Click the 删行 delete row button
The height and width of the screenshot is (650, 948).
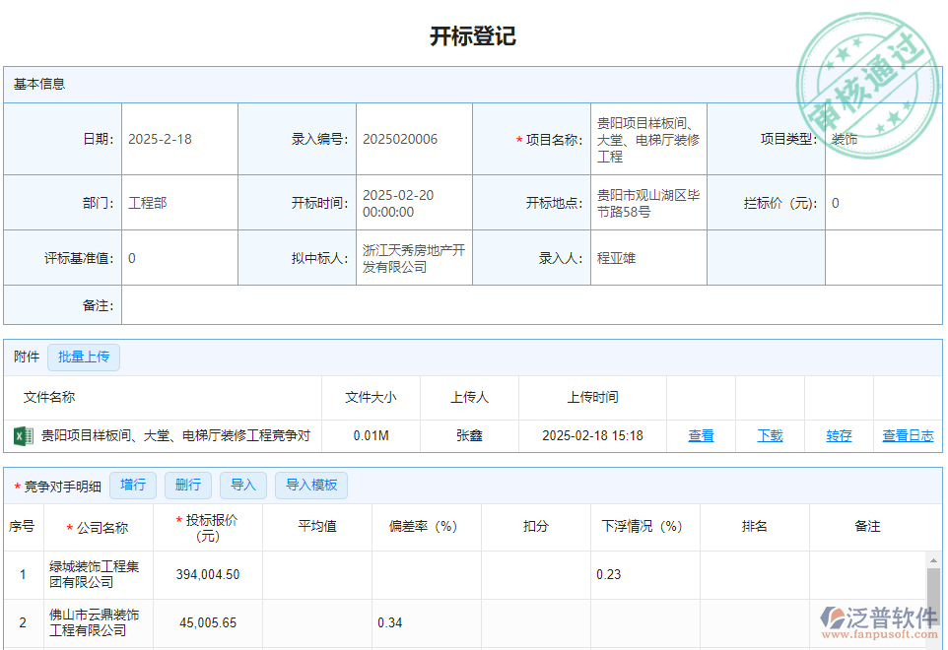[188, 485]
